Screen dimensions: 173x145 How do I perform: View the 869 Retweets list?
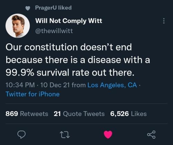click(x=27, y=114)
